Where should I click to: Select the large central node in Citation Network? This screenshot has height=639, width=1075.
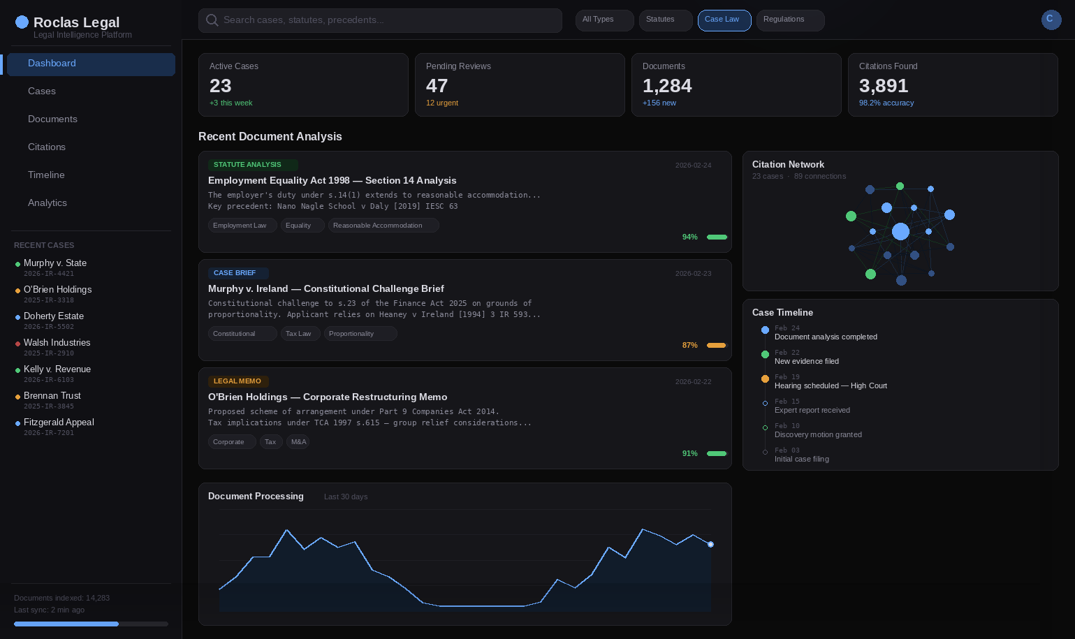coord(900,231)
